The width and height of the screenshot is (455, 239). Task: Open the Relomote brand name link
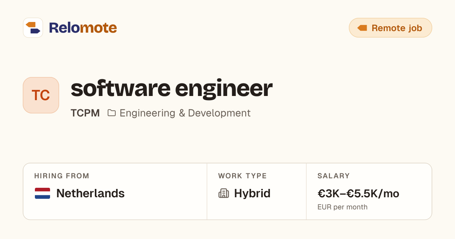click(83, 28)
